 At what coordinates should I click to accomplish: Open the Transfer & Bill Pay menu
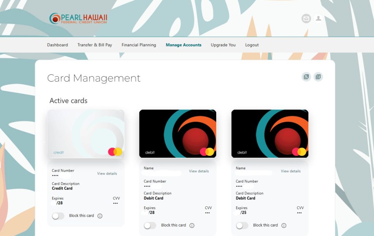coord(95,45)
